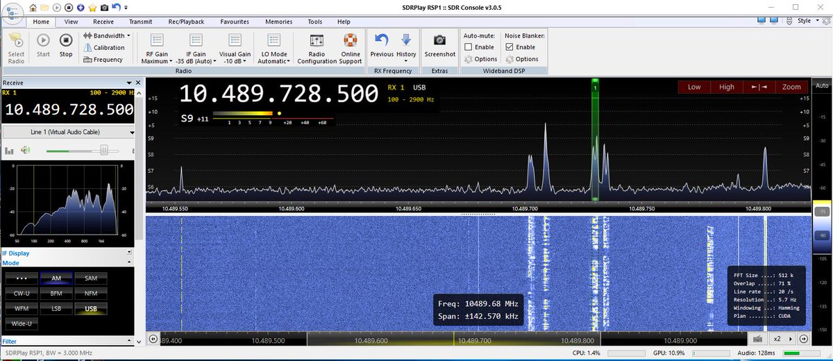Viewport: 833px width, 361px height.
Task: Select CW-U mode
Action: [22, 293]
